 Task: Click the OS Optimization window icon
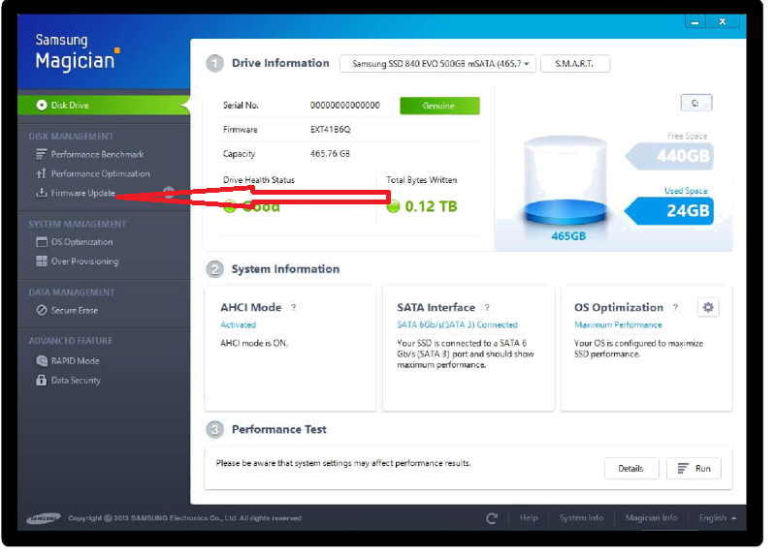tap(42, 242)
